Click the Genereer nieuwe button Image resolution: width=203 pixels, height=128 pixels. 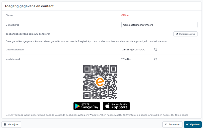185,34
